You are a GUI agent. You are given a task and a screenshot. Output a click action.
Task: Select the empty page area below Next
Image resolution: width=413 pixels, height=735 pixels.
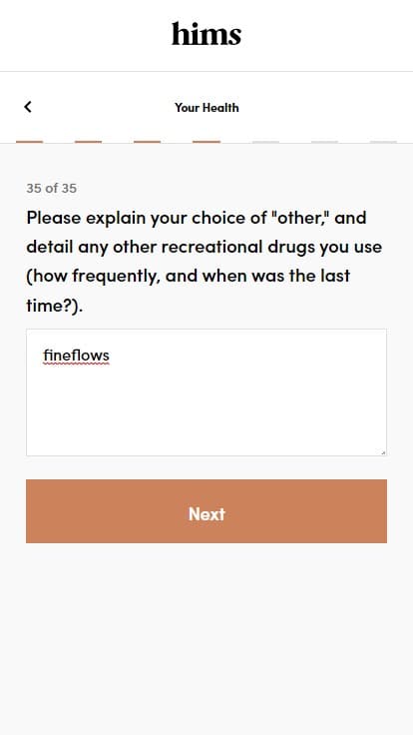tap(206, 637)
